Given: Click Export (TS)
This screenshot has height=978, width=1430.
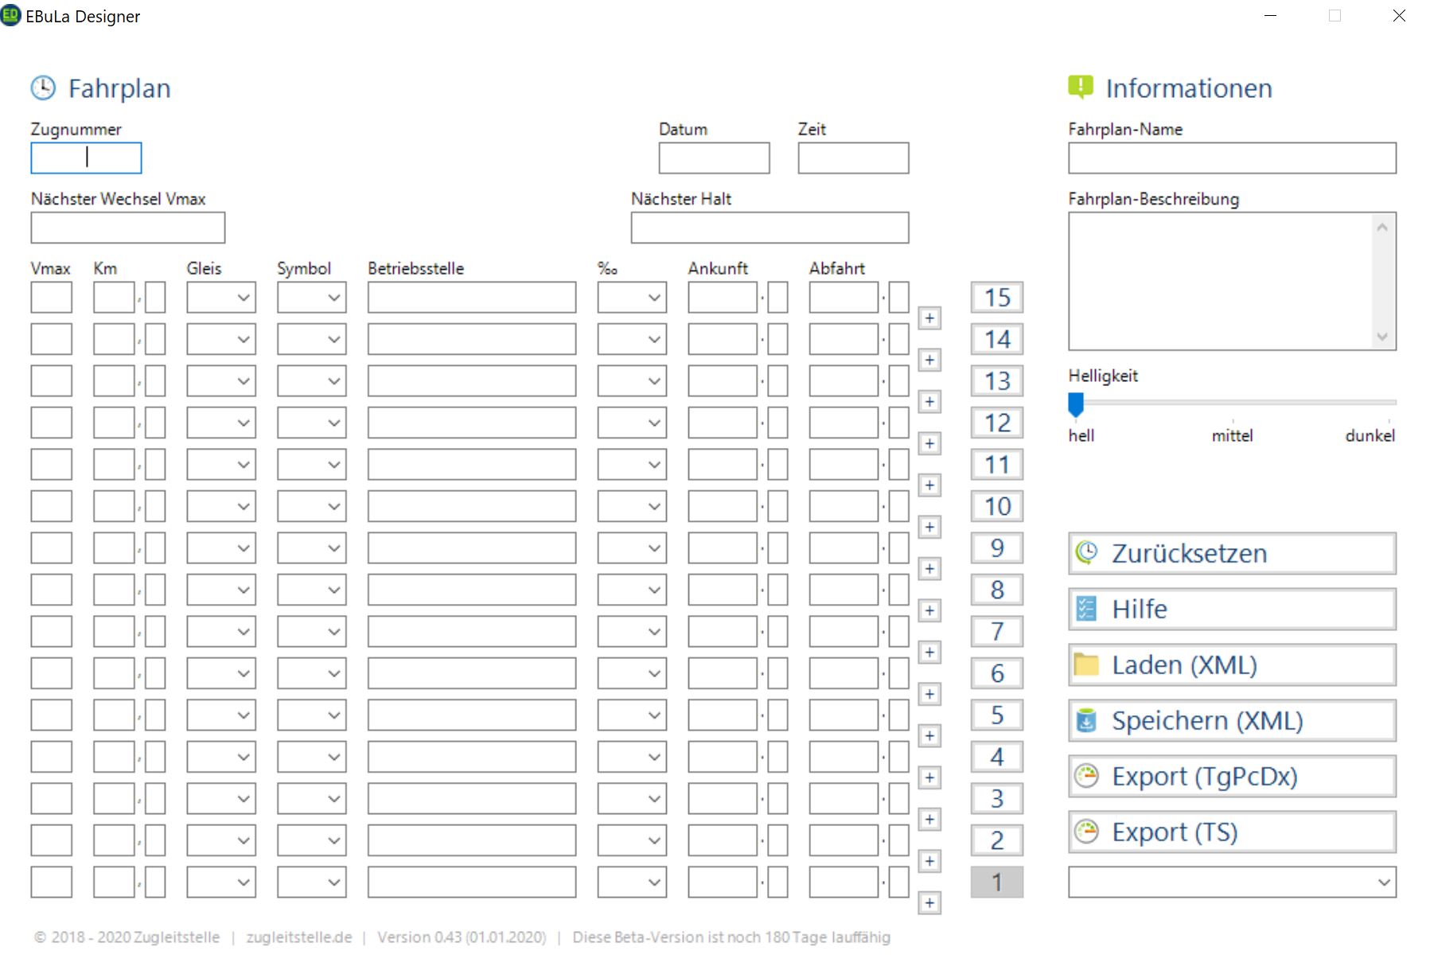Looking at the screenshot, I should [x=1232, y=832].
